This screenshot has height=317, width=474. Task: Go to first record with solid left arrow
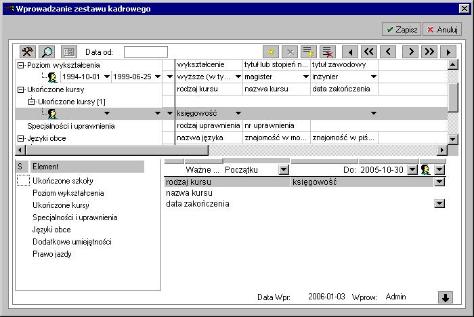pyautogui.click(x=350, y=52)
